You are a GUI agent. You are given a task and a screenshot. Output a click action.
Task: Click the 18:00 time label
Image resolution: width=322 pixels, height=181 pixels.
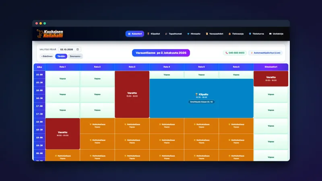39,122
